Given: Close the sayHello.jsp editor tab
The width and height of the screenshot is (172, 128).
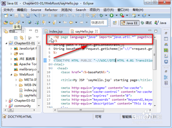Looking at the screenshot, I should point(96,31).
